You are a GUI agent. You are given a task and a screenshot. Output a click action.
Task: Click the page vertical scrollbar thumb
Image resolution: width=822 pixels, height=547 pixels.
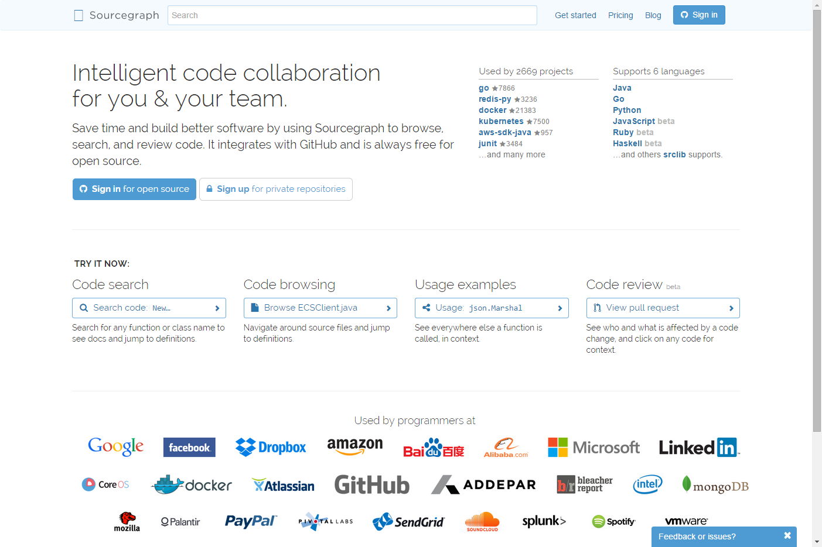click(x=817, y=221)
